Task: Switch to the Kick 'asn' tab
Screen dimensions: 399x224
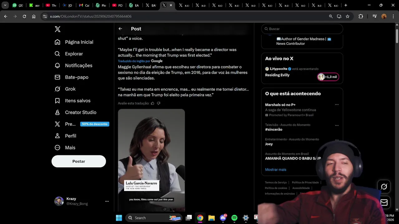Action: click(34, 5)
